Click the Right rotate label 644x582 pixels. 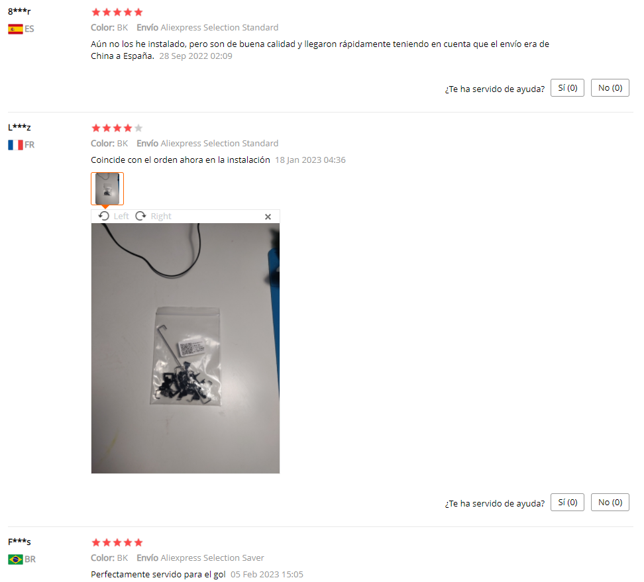(161, 217)
